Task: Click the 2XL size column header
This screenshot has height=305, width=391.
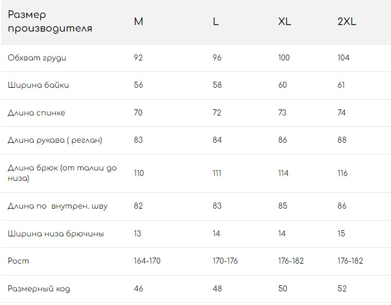Action: 347,22
